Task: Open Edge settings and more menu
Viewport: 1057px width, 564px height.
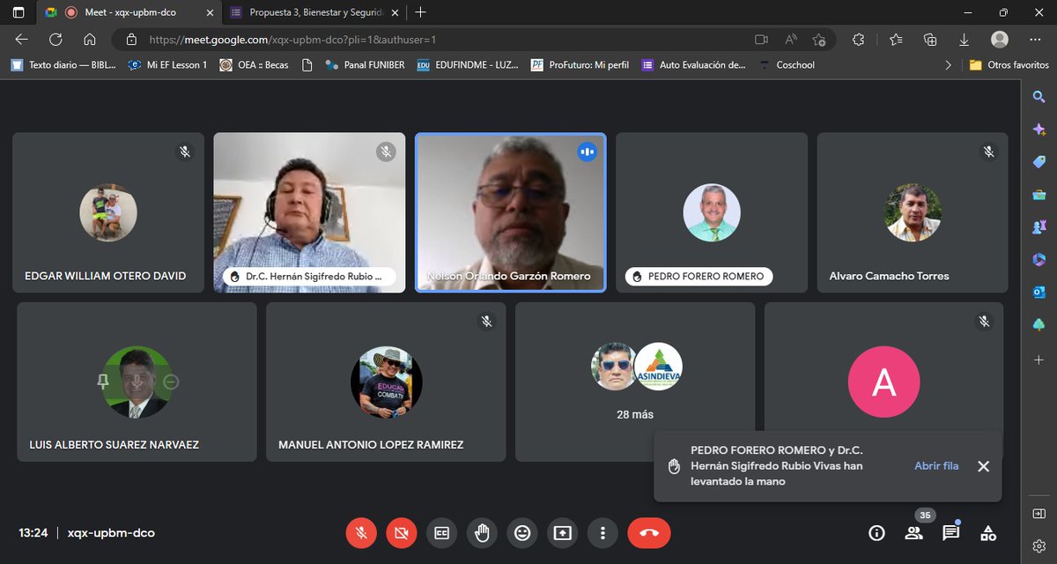Action: pyautogui.click(x=1035, y=40)
